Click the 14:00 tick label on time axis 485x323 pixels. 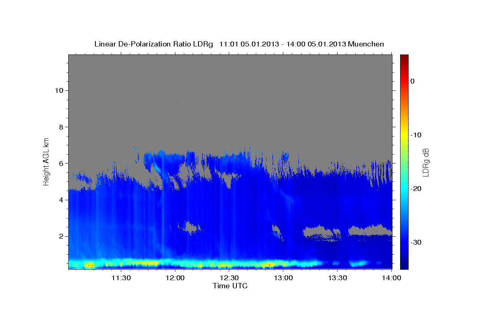[x=392, y=278]
